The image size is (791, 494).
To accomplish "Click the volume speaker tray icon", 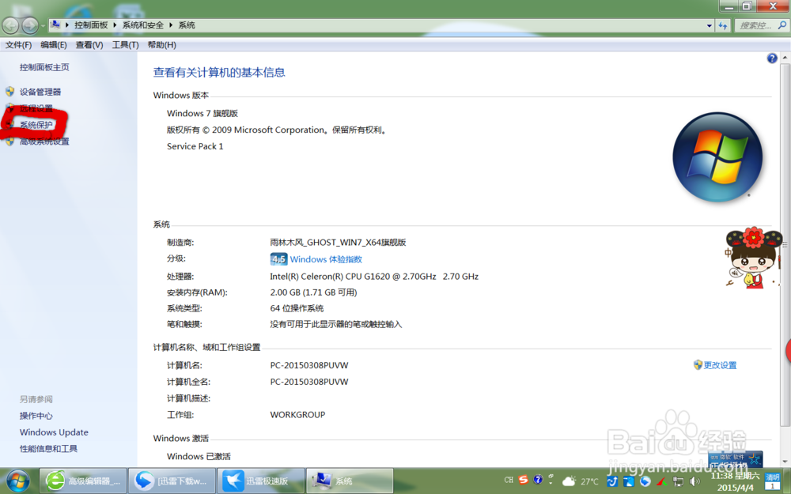I will [694, 481].
